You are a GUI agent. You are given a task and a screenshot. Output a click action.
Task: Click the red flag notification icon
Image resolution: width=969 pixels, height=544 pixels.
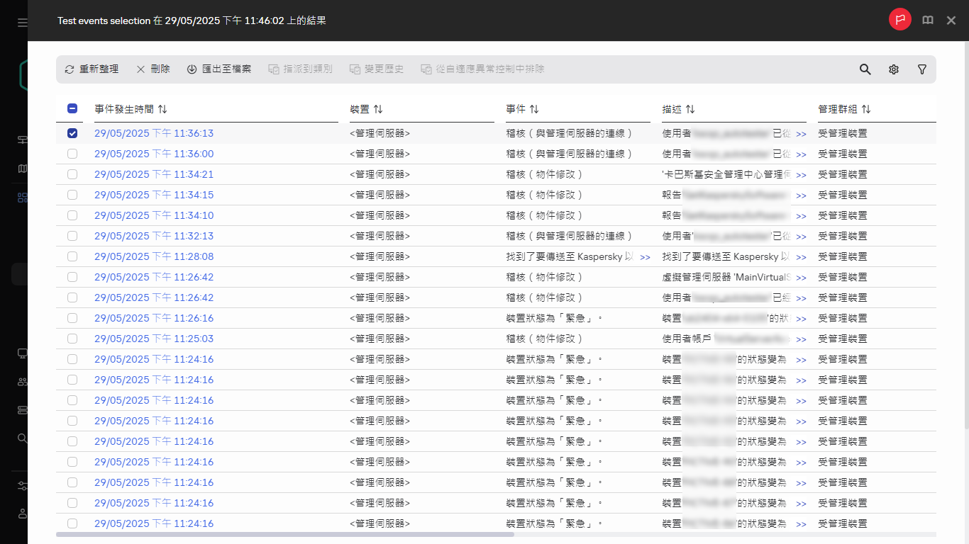899,20
